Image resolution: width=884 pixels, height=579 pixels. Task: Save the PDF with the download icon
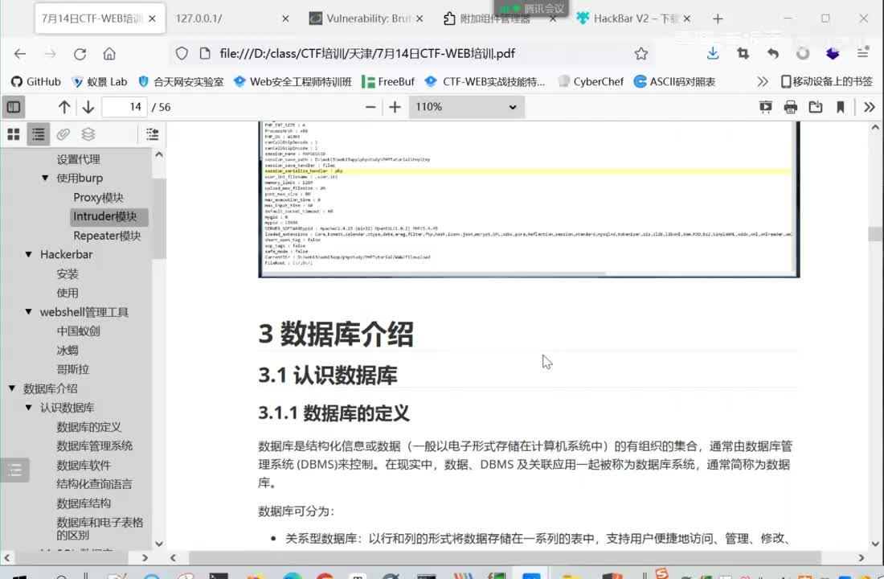(x=815, y=107)
